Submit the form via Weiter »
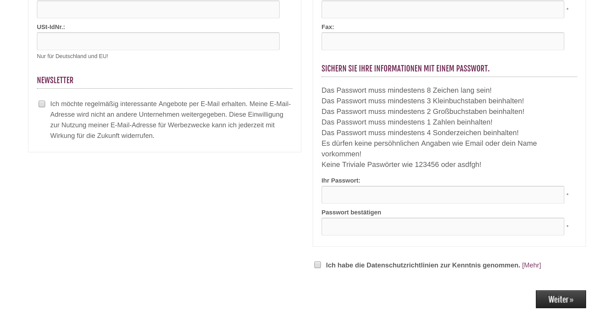Screen dimensions: 614x335 [561, 299]
